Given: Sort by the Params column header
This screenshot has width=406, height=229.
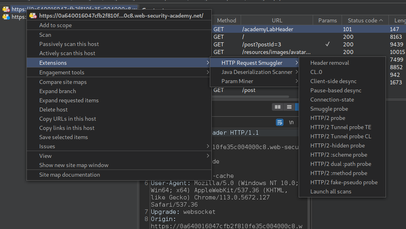Looking at the screenshot, I should coord(327,20).
